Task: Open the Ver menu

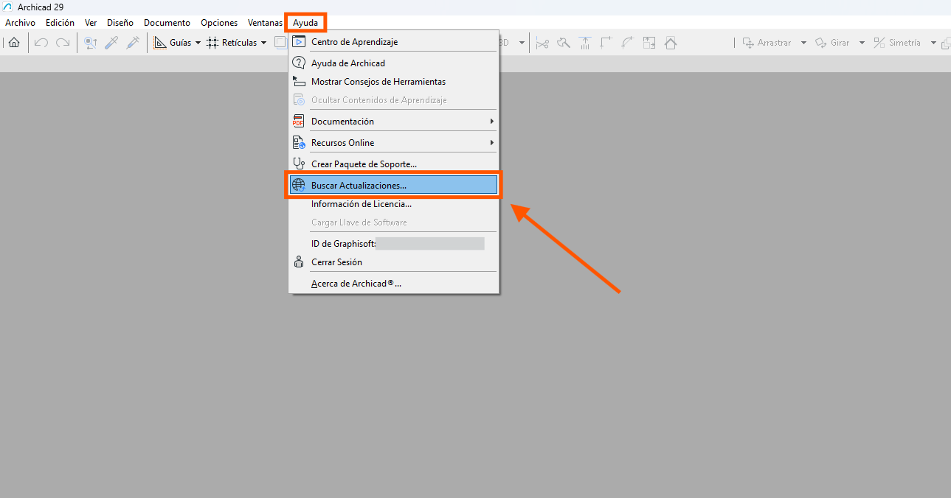Action: (x=91, y=23)
